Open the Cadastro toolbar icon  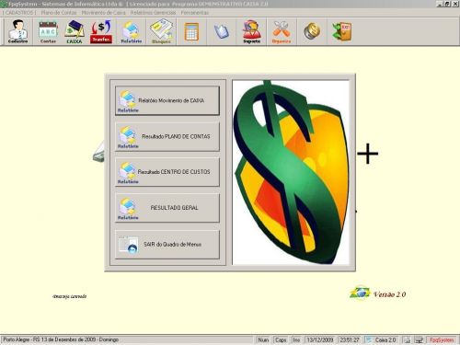[x=17, y=31]
